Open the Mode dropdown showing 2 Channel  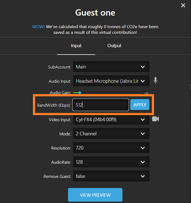(111, 133)
